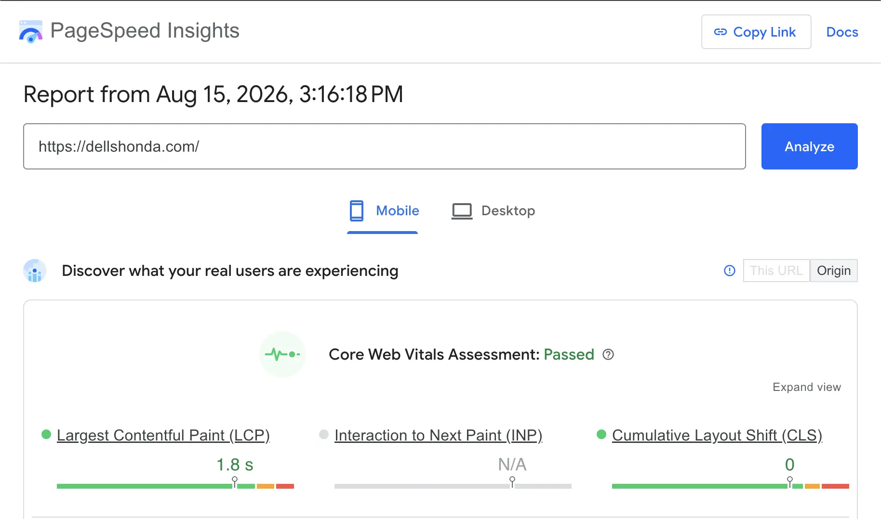Switch to the Desktop tab
The height and width of the screenshot is (519, 881).
(494, 211)
